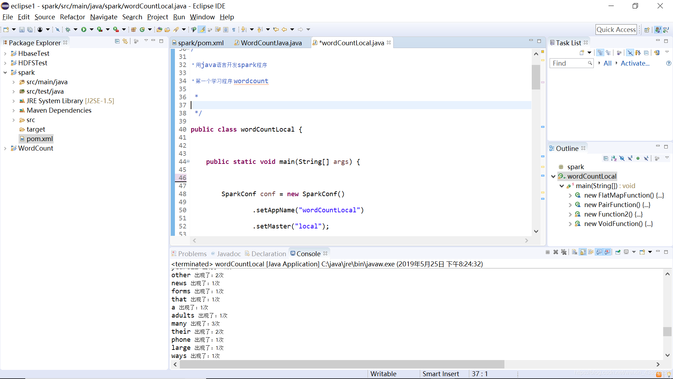
Task: Click the New Java Class icon
Action: [x=142, y=30]
